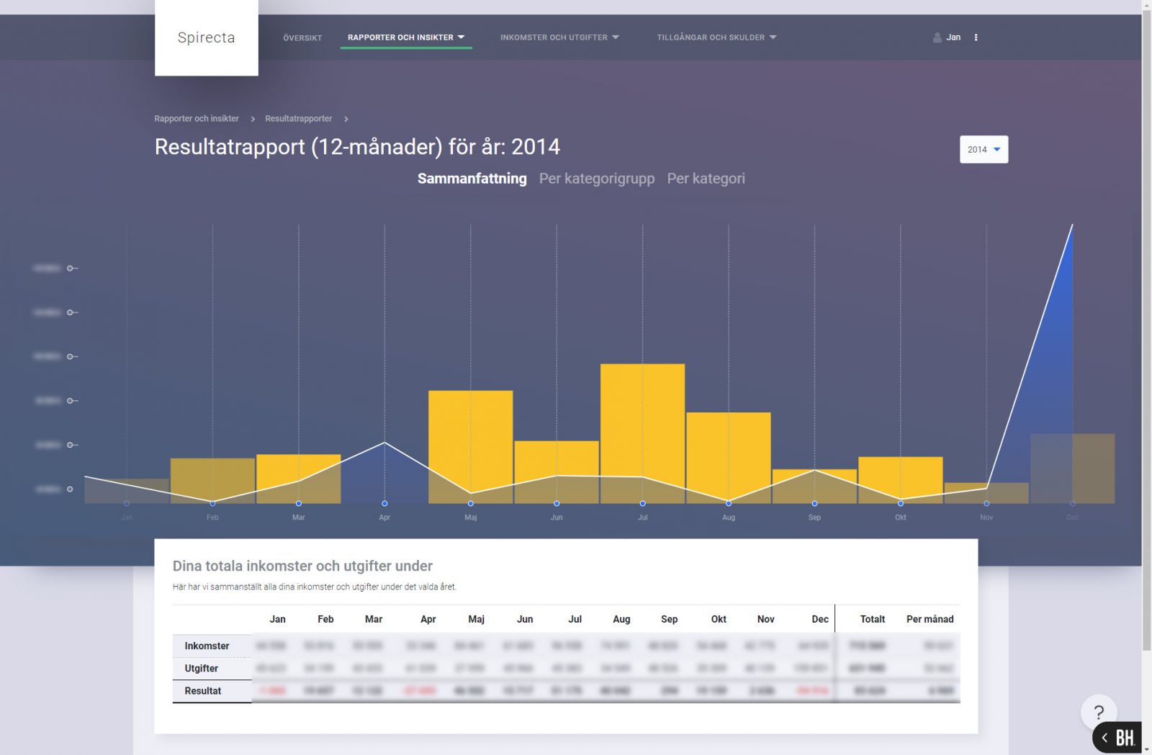Screen dimensions: 1152x755
Task: Expand the Tillgångar och skulder dropdown menu
Action: 716,37
